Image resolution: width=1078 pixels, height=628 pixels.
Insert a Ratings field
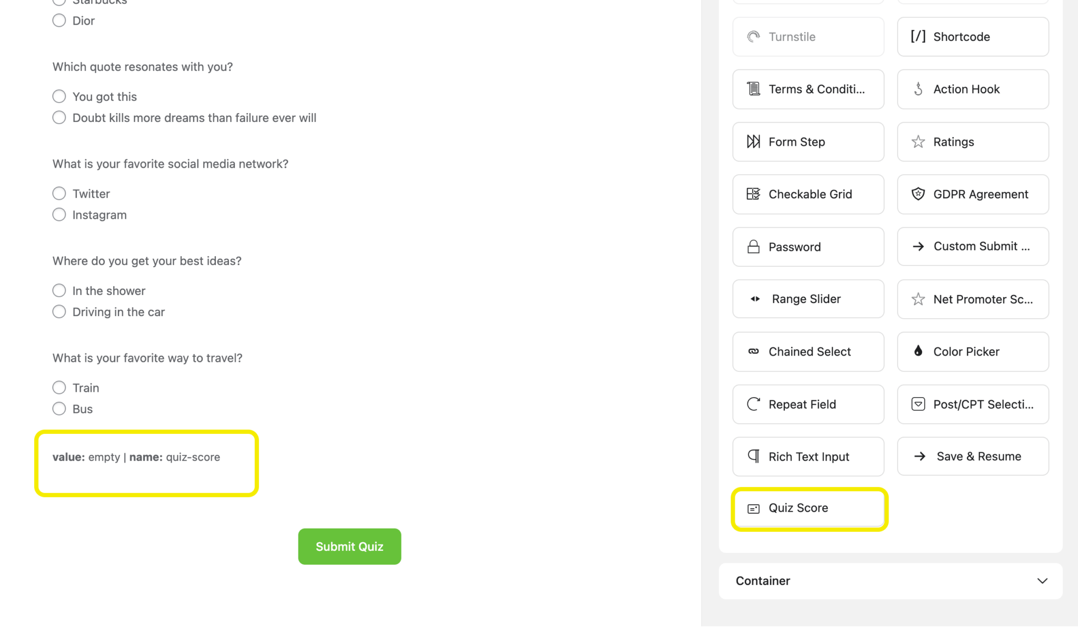point(972,141)
